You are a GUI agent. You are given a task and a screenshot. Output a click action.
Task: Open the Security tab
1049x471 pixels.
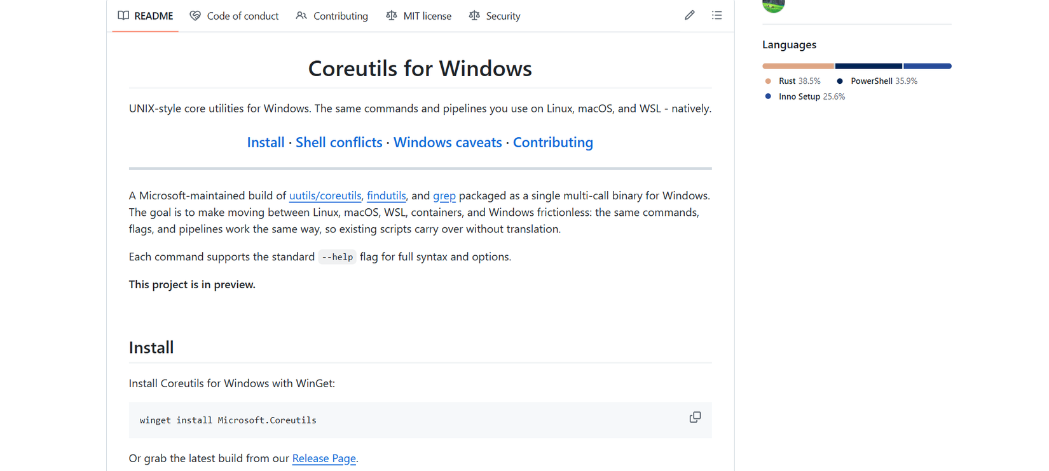coord(495,16)
